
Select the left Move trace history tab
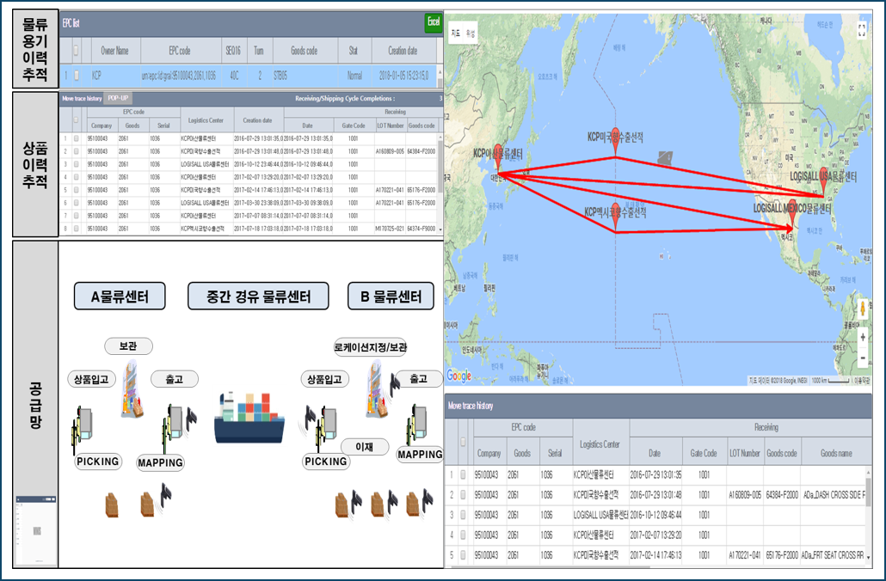[x=82, y=98]
